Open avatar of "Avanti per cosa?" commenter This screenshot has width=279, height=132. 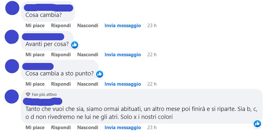point(12,37)
